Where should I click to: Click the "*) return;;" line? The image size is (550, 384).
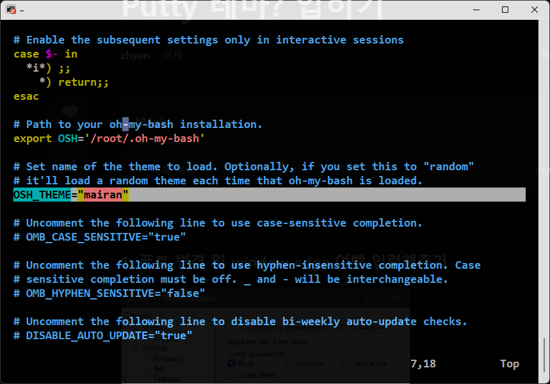(74, 82)
